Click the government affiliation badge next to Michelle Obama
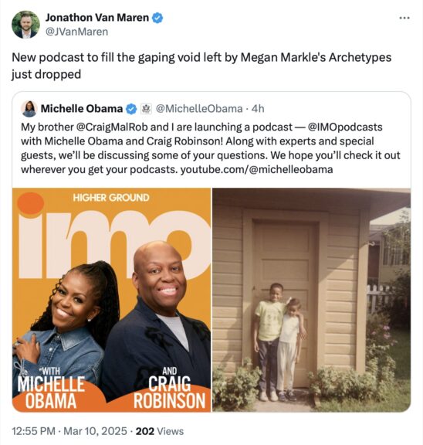Viewport: 423px width, 445px height. [147, 109]
